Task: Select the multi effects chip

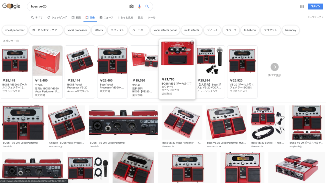Action: coord(192,30)
